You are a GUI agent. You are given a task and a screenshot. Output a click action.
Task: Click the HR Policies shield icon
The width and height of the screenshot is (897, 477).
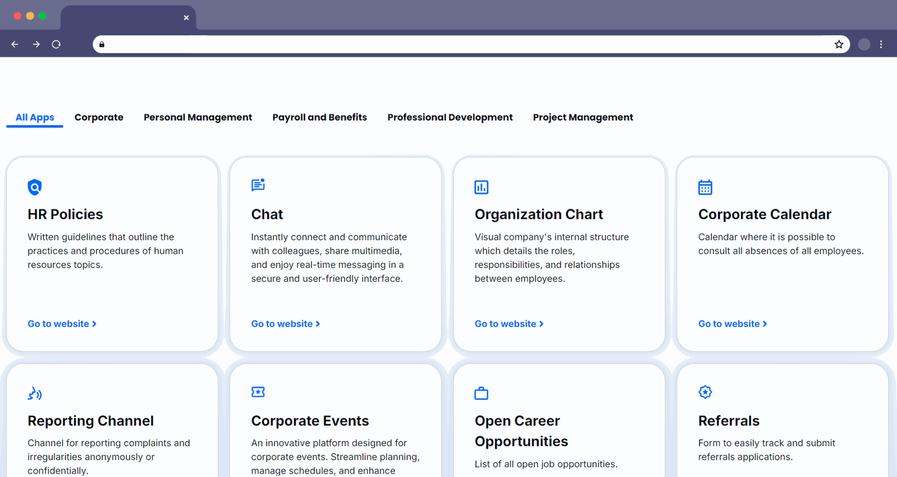click(35, 187)
